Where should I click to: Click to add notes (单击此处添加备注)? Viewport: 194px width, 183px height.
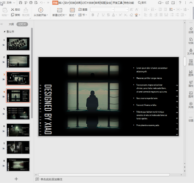[51, 179]
